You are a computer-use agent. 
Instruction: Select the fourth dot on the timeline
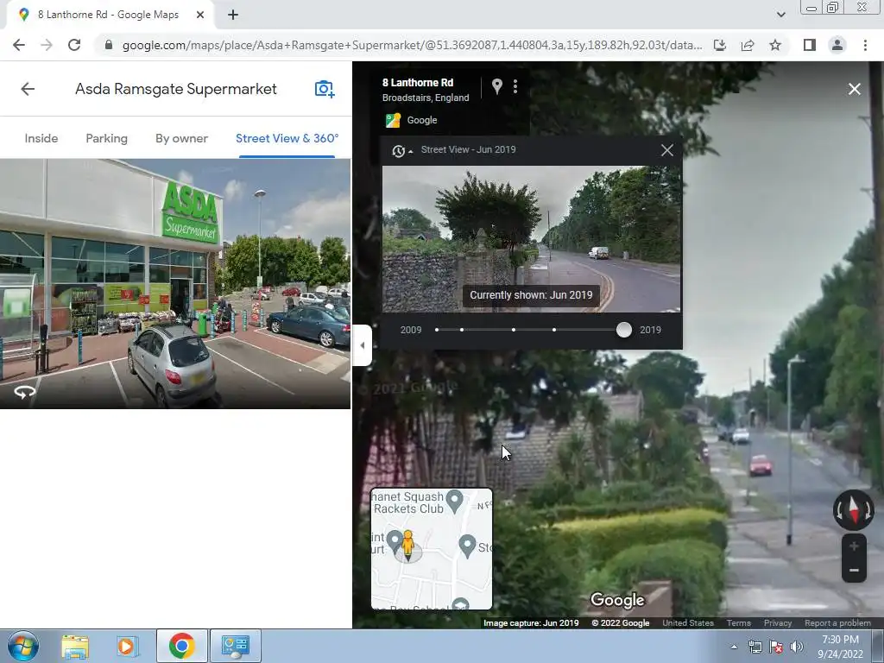554,330
